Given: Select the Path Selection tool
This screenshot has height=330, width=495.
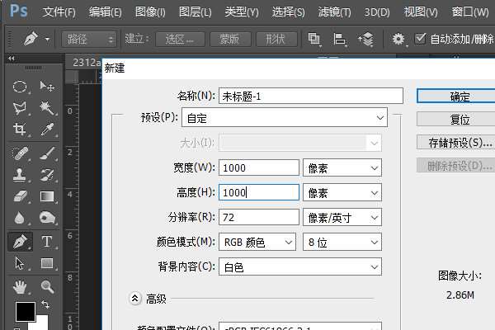Looking at the screenshot, I should (x=20, y=263).
